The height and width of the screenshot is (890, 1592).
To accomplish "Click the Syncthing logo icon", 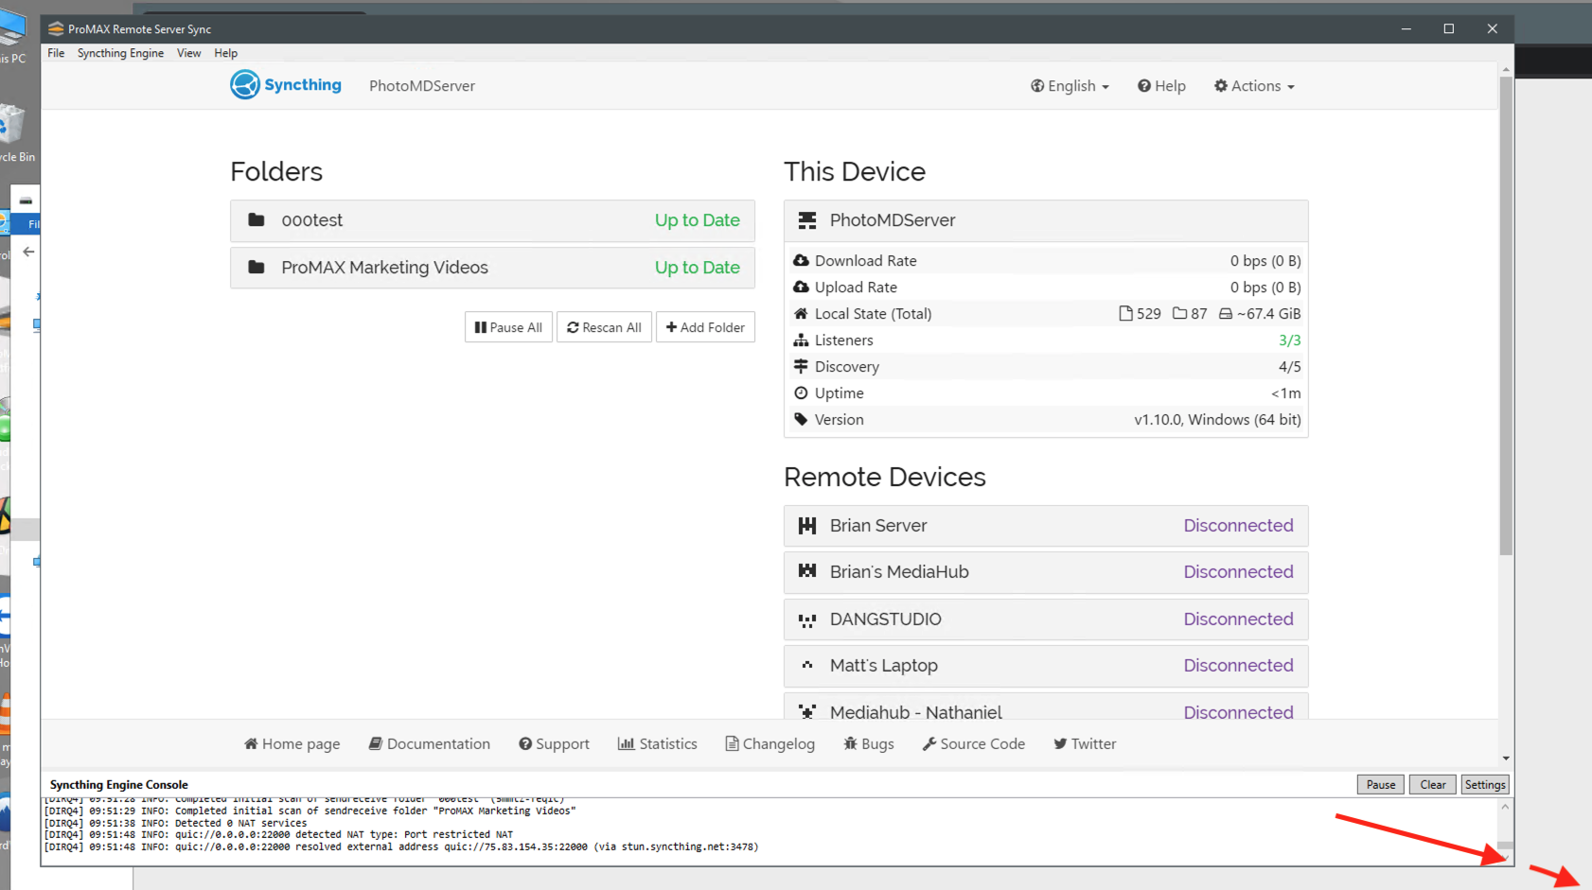I will tap(245, 85).
